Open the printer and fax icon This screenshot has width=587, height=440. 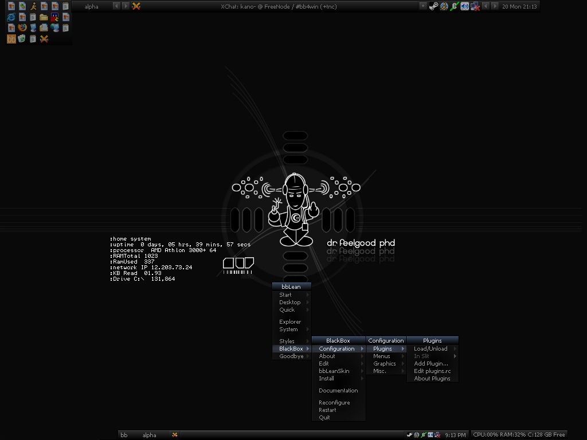tap(44, 27)
